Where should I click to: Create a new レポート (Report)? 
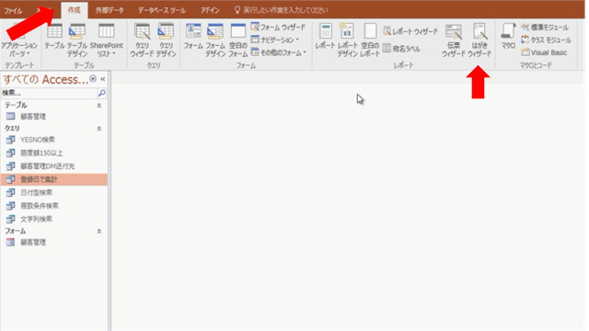(325, 37)
